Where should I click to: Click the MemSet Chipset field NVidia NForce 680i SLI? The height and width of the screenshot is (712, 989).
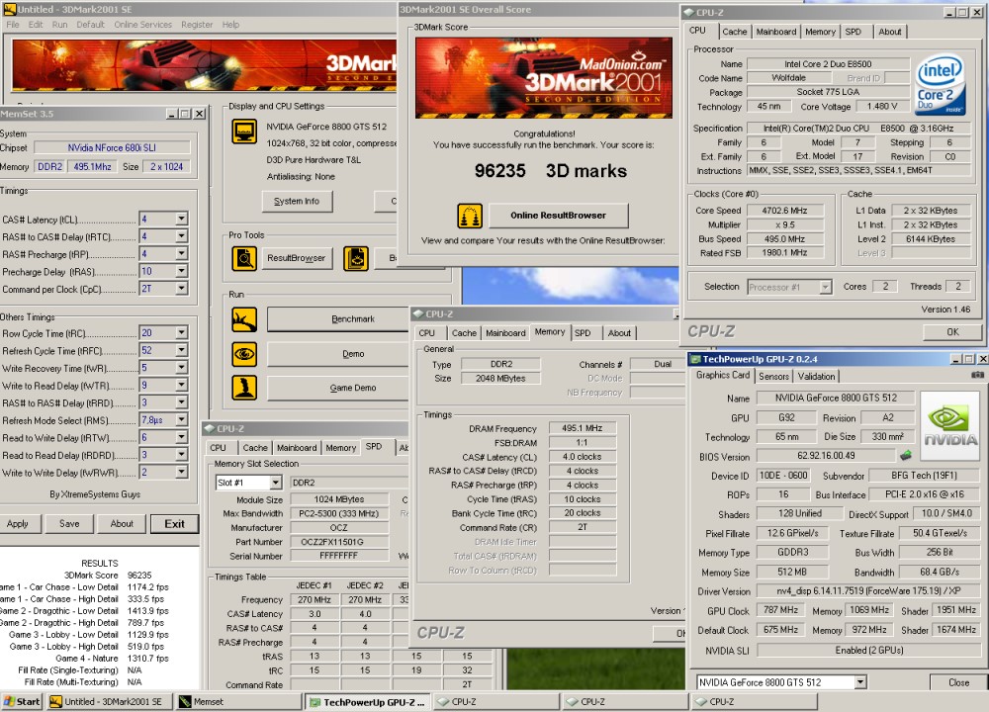tap(112, 147)
